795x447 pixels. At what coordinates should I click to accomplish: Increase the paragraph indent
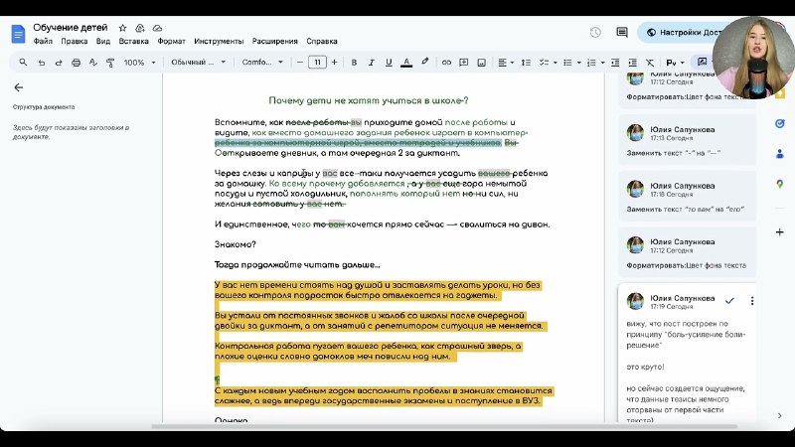pyautogui.click(x=632, y=63)
